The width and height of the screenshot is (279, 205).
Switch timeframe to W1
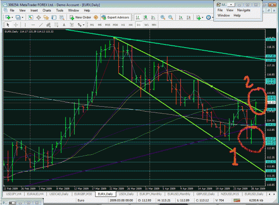[x=146, y=25]
